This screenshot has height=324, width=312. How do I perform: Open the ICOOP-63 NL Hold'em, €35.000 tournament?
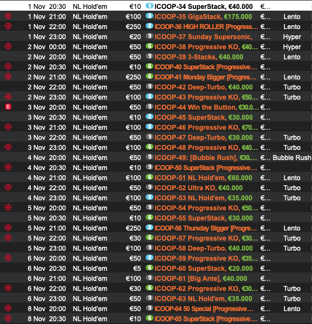click(203, 299)
